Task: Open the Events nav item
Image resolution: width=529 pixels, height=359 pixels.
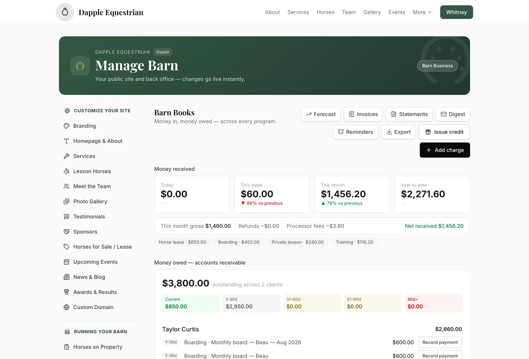Action: click(397, 12)
